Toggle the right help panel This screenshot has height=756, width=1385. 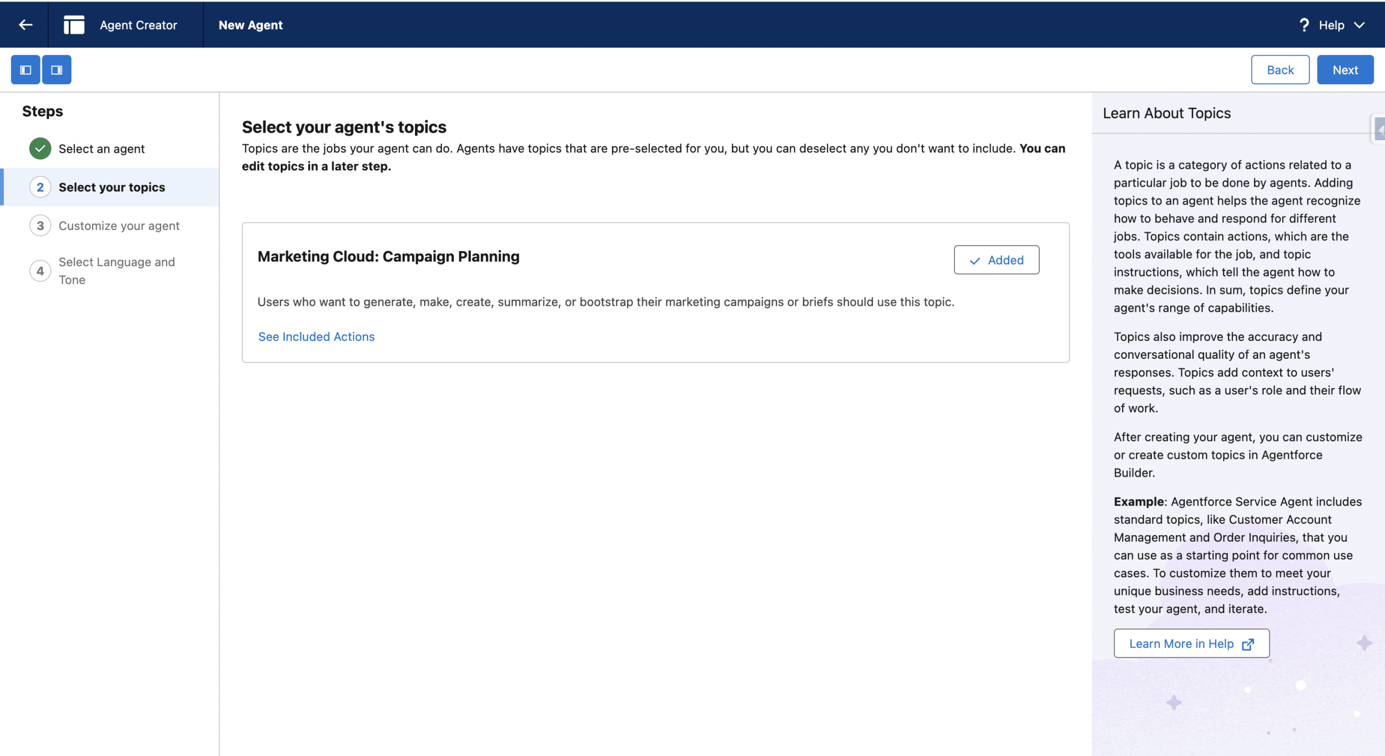tap(57, 70)
